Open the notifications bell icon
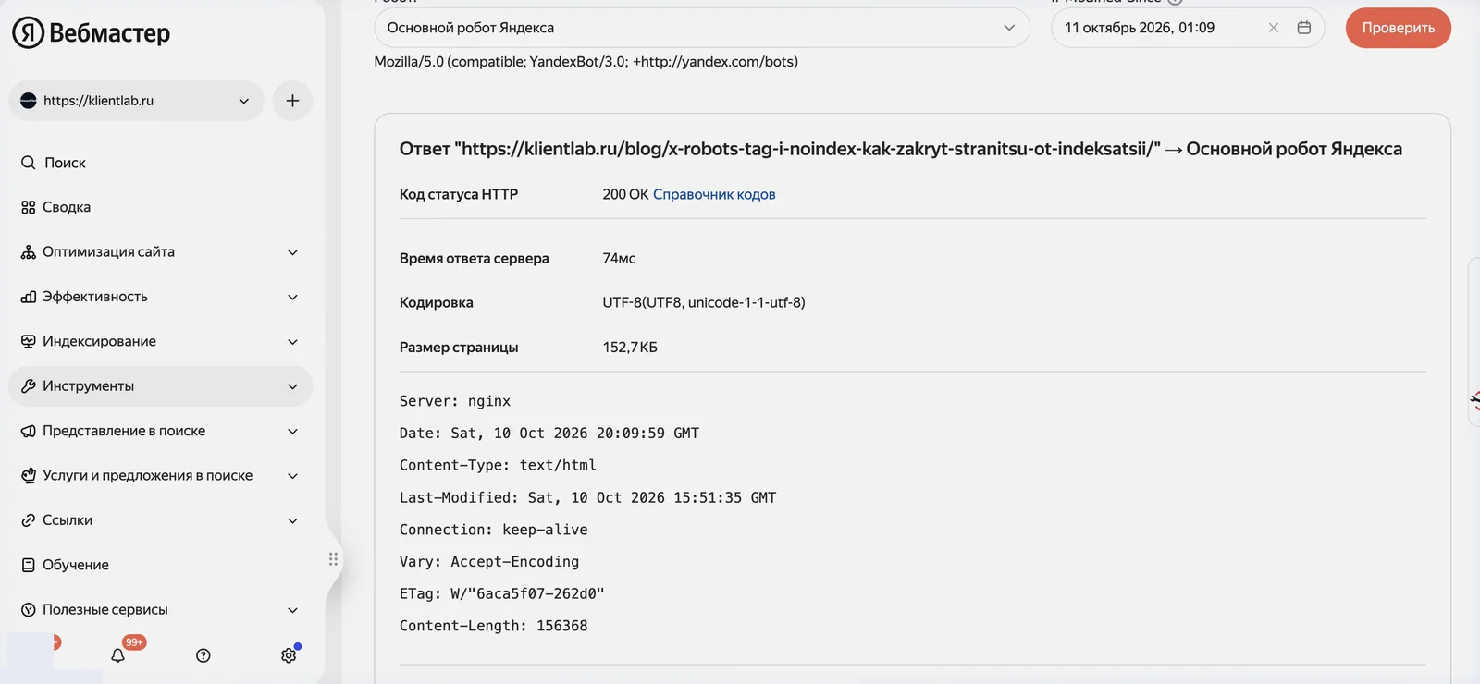Viewport: 1480px width, 684px height. pyautogui.click(x=117, y=655)
